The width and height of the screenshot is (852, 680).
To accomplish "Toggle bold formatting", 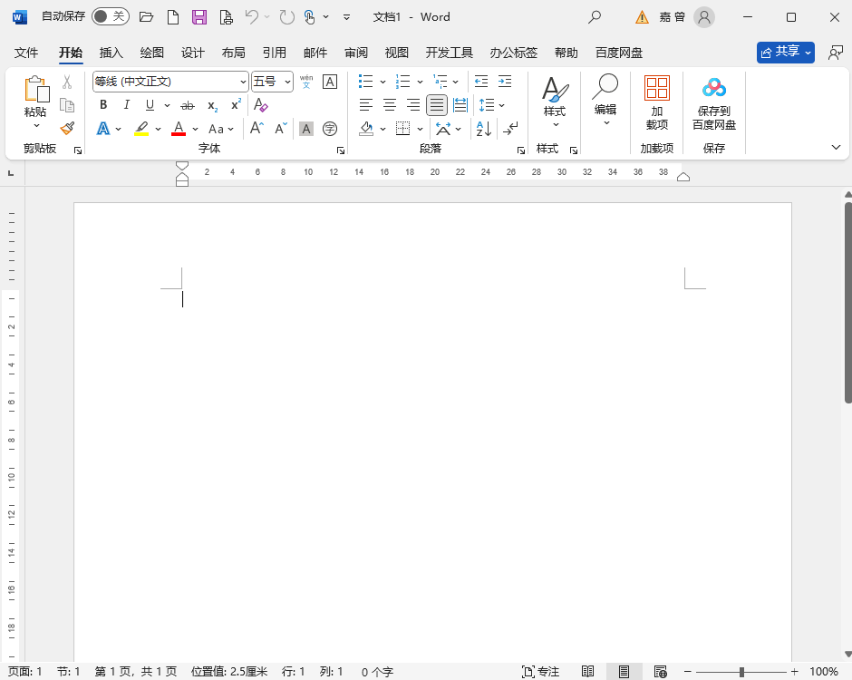I will pos(103,105).
